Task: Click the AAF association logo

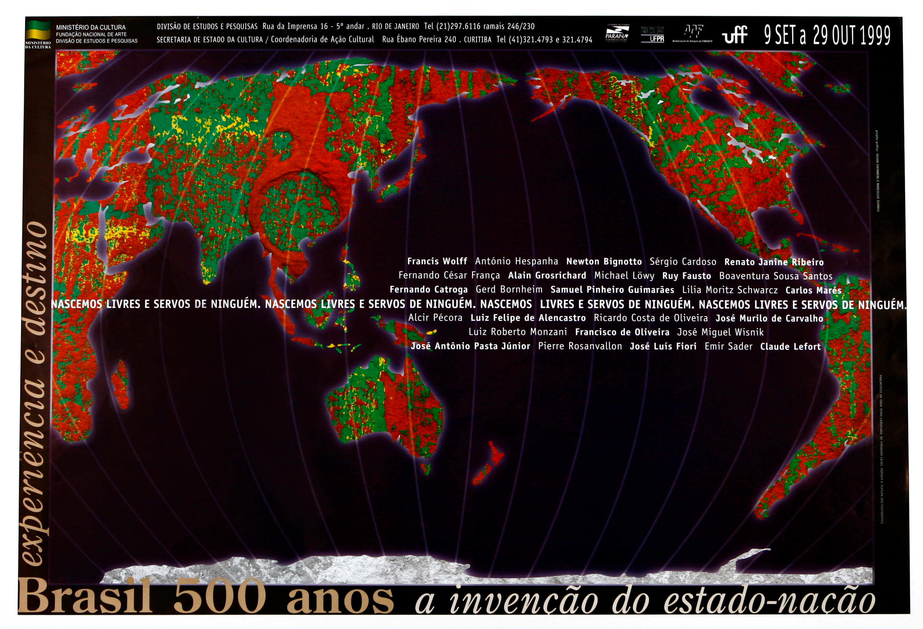Action: coord(692,33)
